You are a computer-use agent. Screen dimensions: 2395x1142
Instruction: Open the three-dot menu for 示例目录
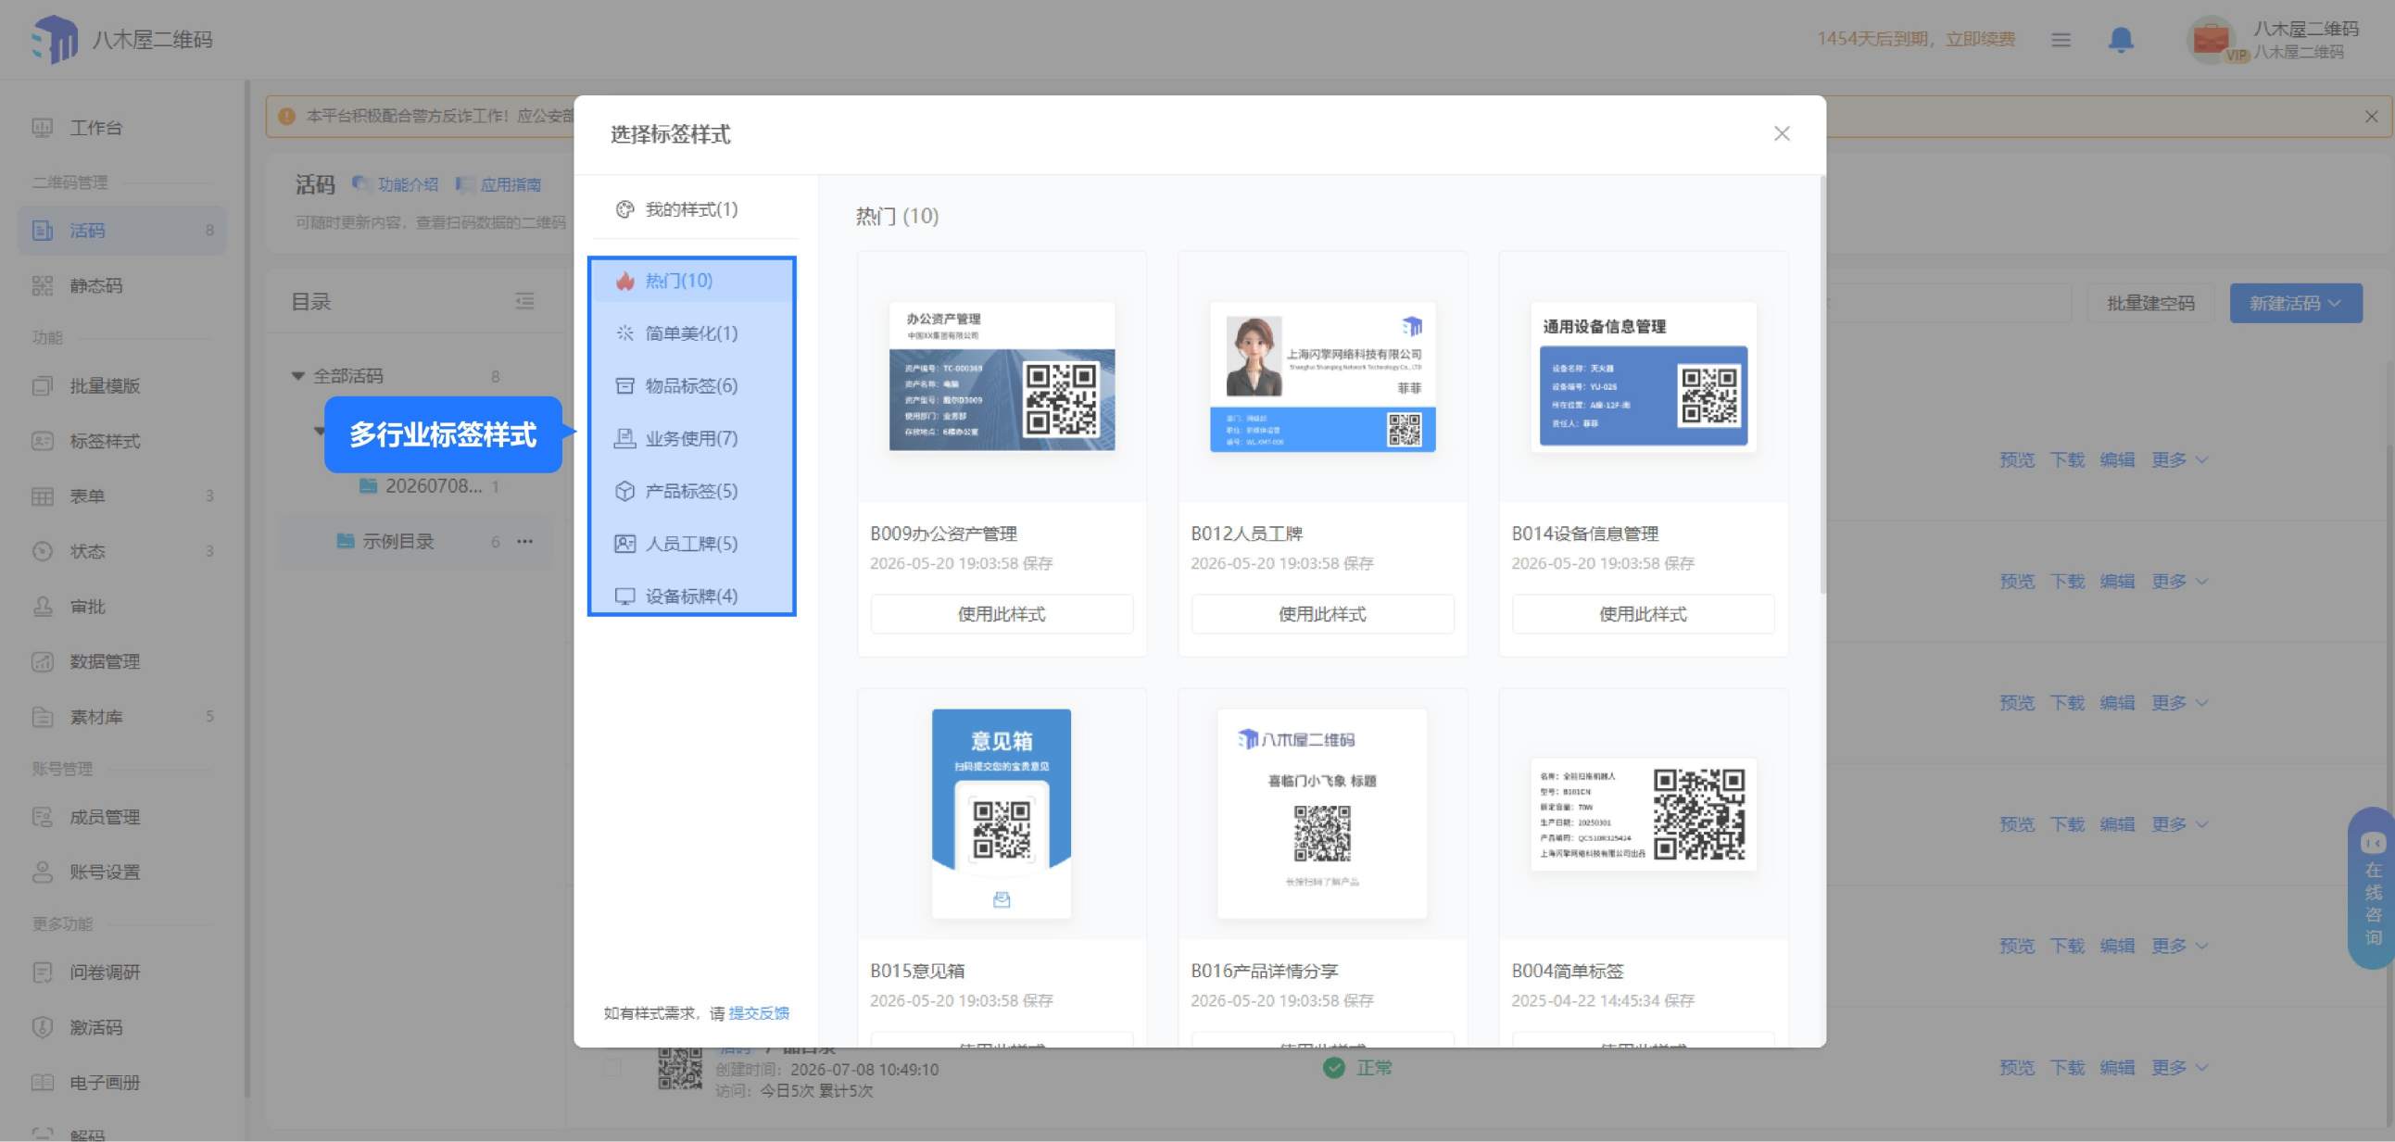coord(524,541)
